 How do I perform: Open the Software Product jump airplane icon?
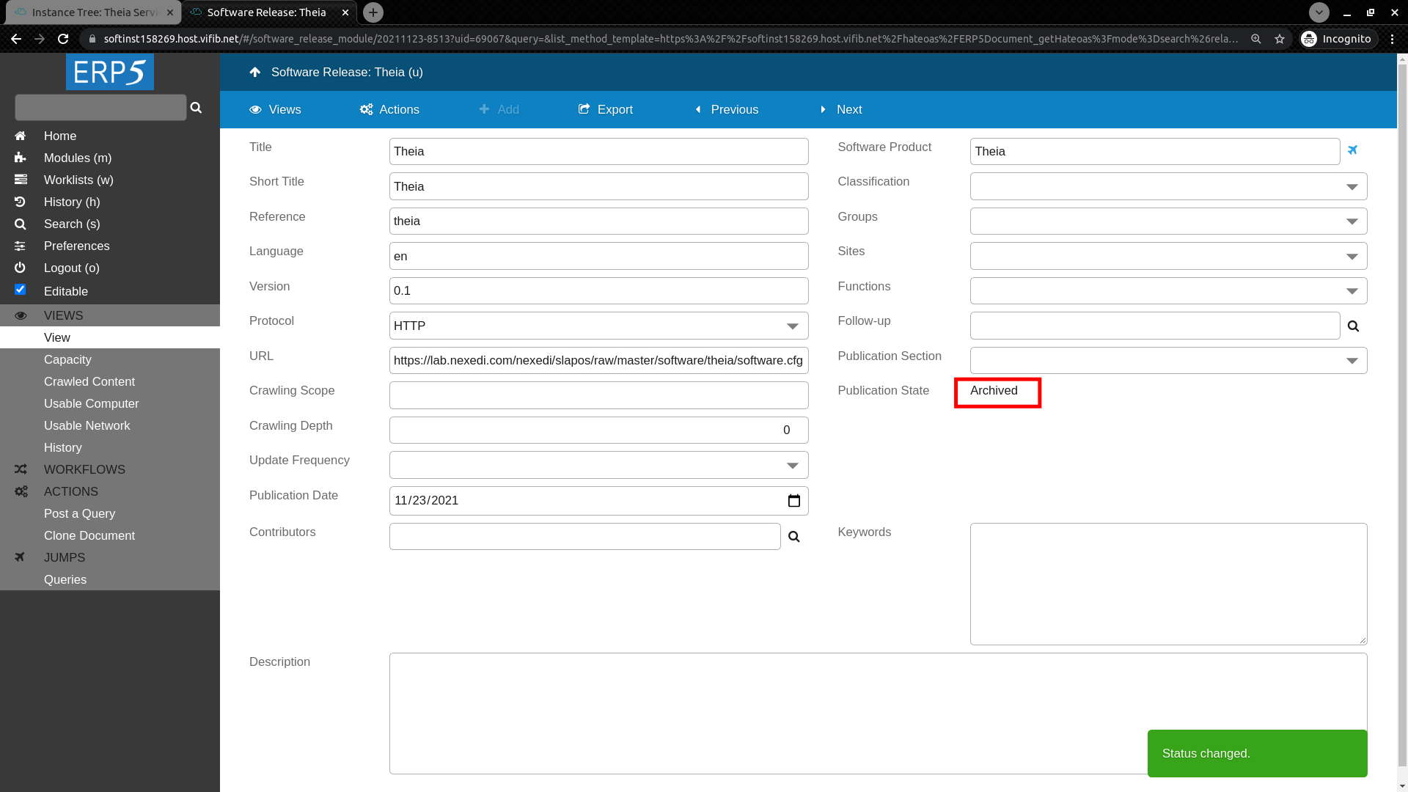tap(1352, 150)
